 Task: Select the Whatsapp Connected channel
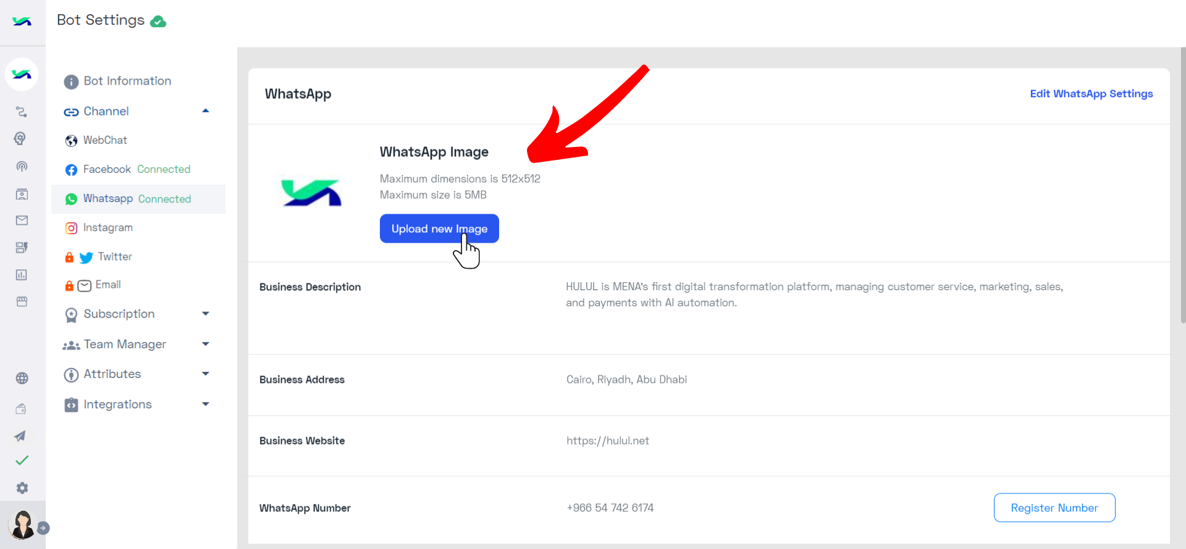(x=138, y=199)
